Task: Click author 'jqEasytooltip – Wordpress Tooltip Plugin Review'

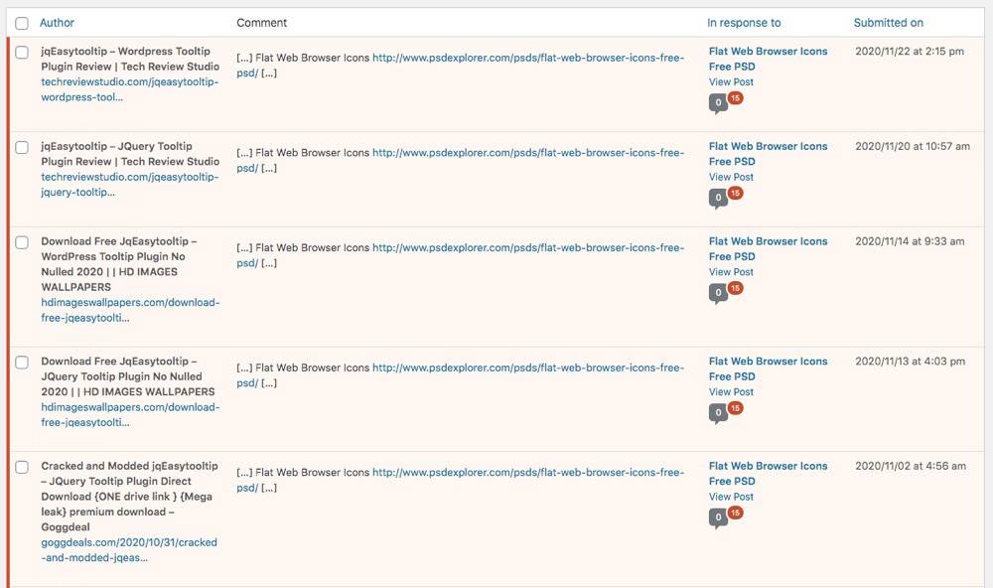Action: coord(130,59)
